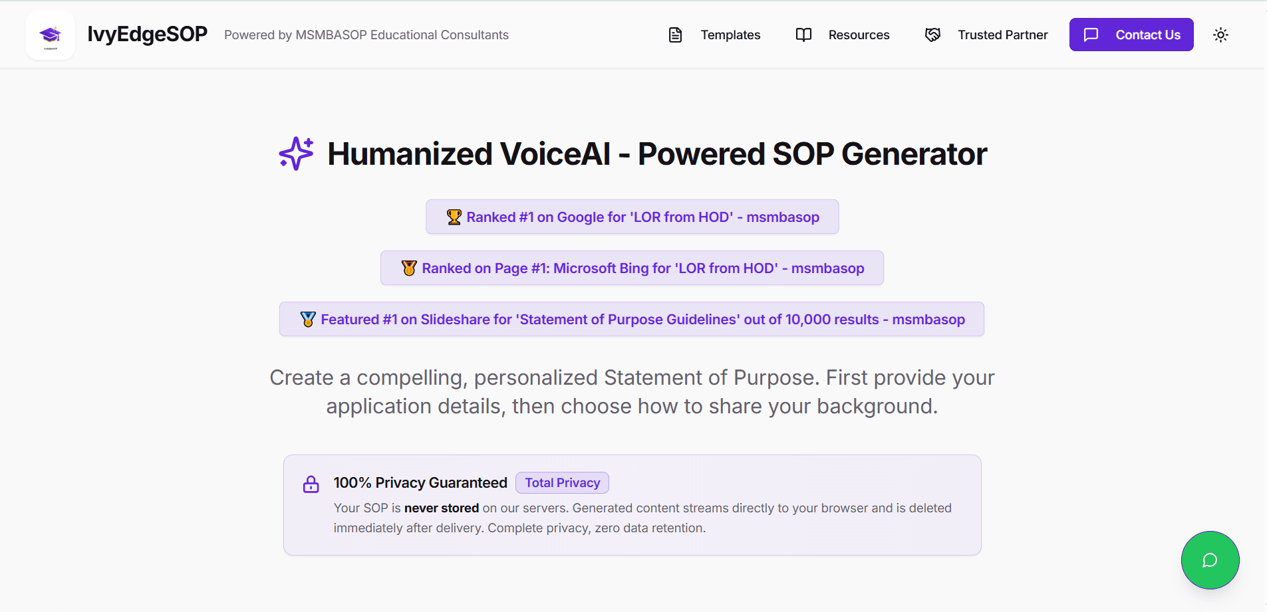Click the Total Privacy badge
The image size is (1267, 612).
(x=562, y=482)
